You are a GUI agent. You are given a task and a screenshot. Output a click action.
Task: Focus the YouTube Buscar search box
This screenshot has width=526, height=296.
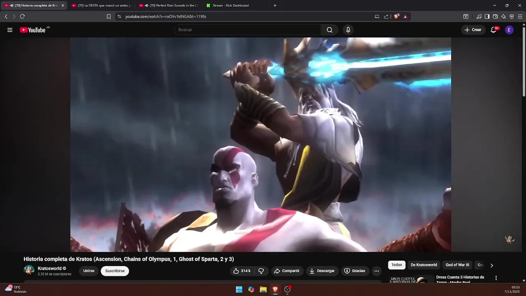tap(247, 30)
